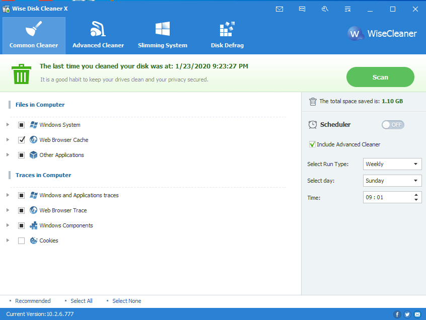Click the Web Browser Cache globe icon
This screenshot has width=426, height=320.
(x=33, y=140)
